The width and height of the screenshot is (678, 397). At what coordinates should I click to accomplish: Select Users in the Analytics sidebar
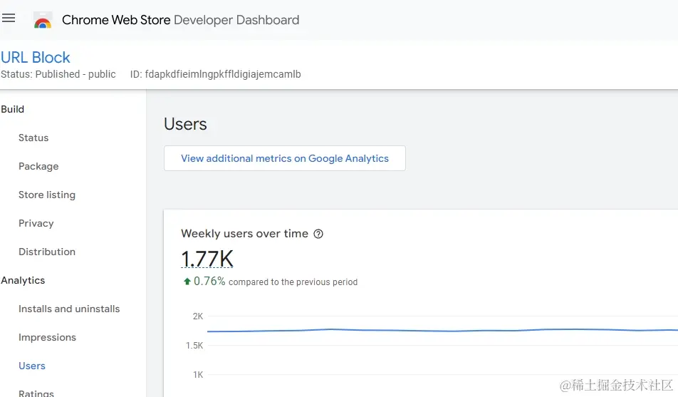click(x=32, y=366)
